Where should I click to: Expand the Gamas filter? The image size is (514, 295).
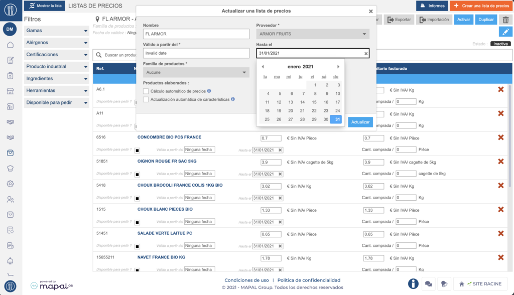coord(56,31)
